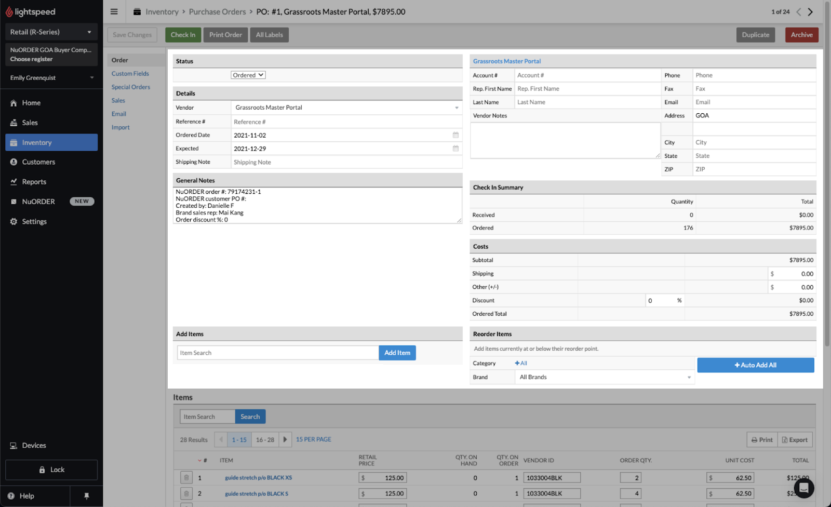831x507 pixels.
Task: Go to next purchase order arrow
Action: [x=810, y=12]
